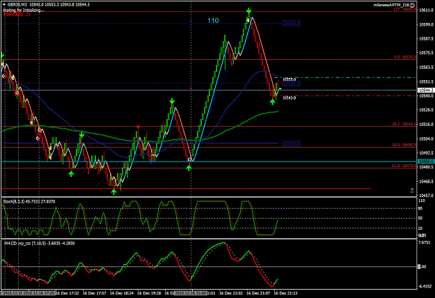435x298 pixels.
Task: Click 10575.5 on the price scale
Action: point(426,53)
